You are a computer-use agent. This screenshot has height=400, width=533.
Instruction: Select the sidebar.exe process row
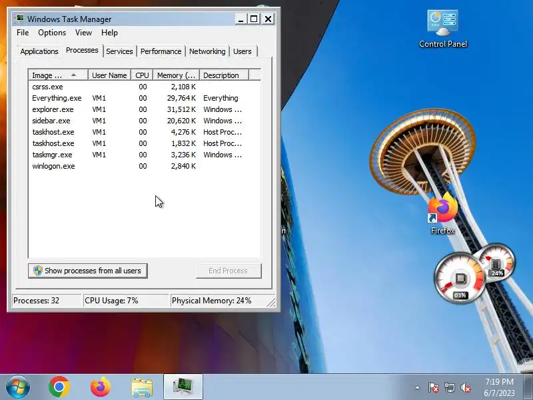click(x=145, y=121)
